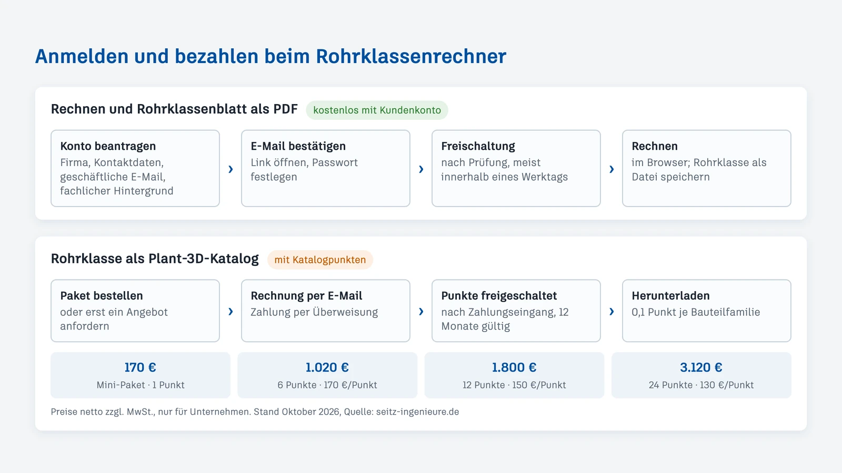The image size is (842, 473).
Task: Select the Herunterladen step card
Action: coord(707,311)
